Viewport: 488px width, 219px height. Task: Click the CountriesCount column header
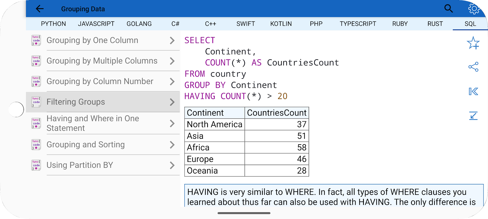point(276,113)
